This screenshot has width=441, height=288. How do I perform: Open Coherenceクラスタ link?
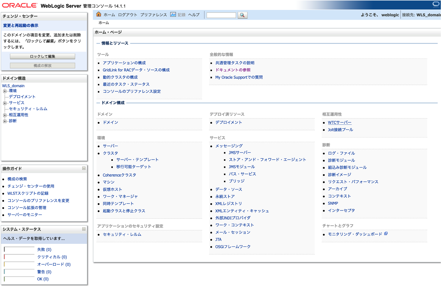[119, 175]
